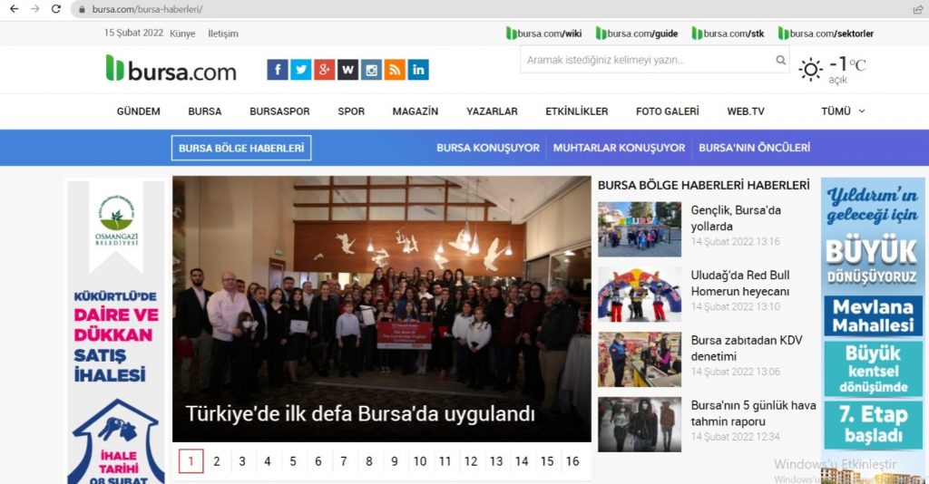
Task: Open the GÜNDEM menu
Action: 139,111
